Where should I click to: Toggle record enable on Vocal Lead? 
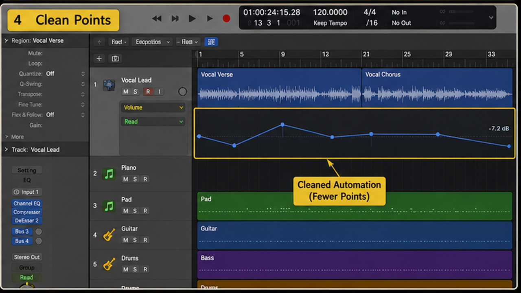(148, 92)
